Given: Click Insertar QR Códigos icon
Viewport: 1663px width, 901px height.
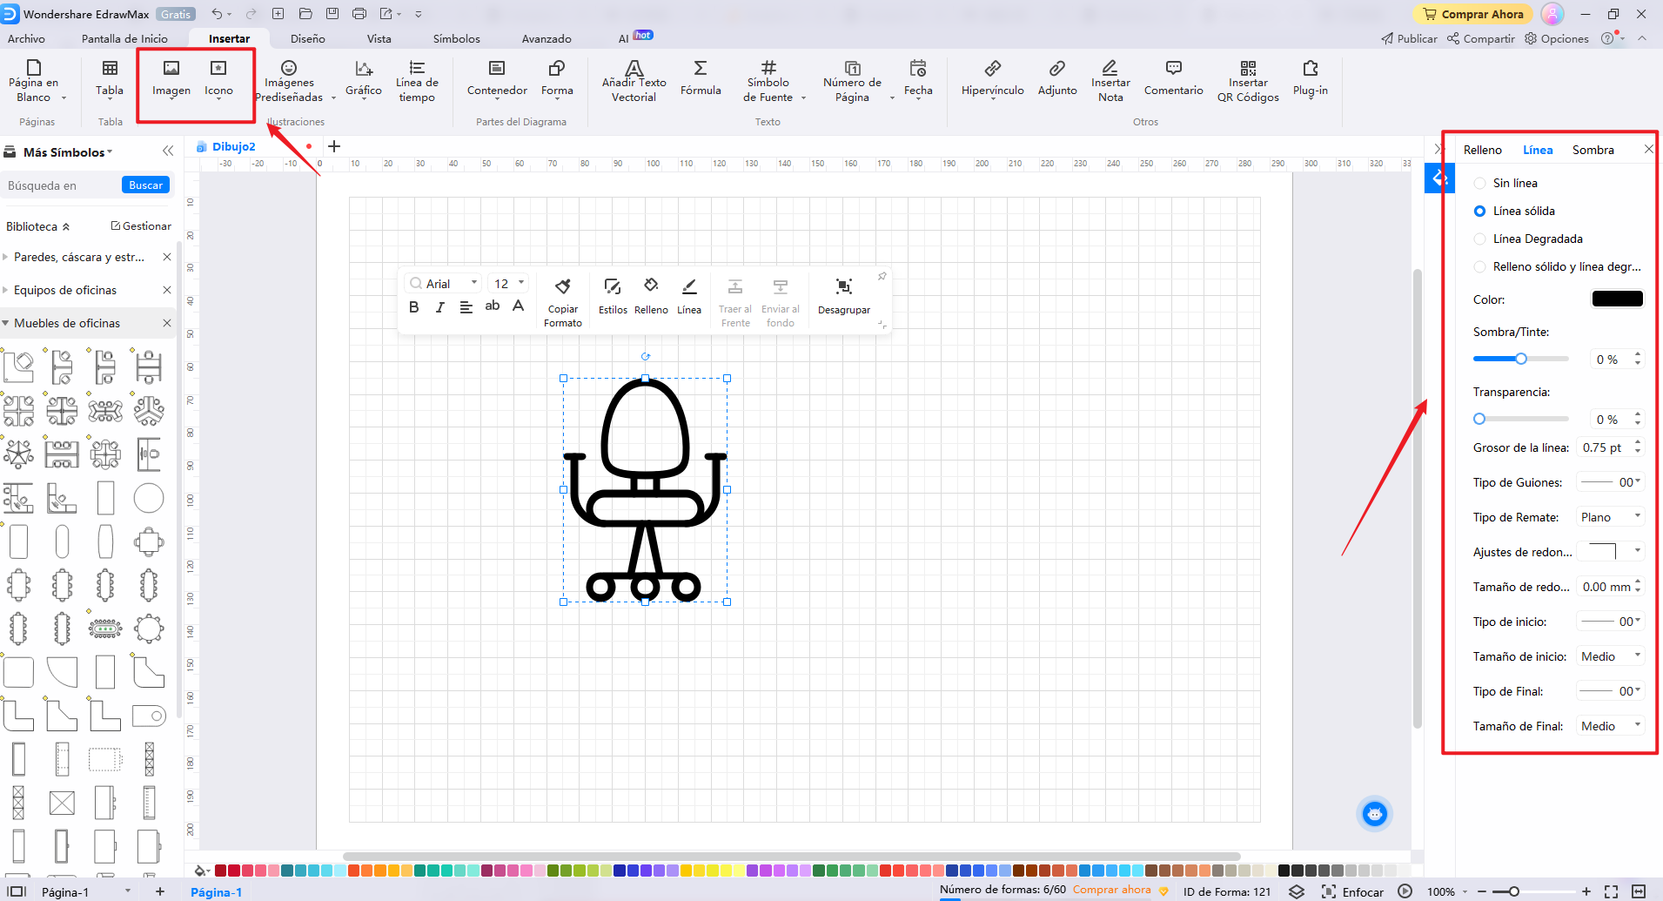Looking at the screenshot, I should [1247, 81].
